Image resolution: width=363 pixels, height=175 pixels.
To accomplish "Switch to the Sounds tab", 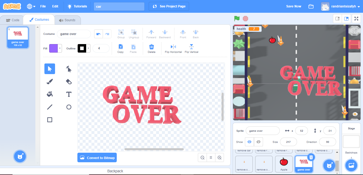I will pos(67,20).
